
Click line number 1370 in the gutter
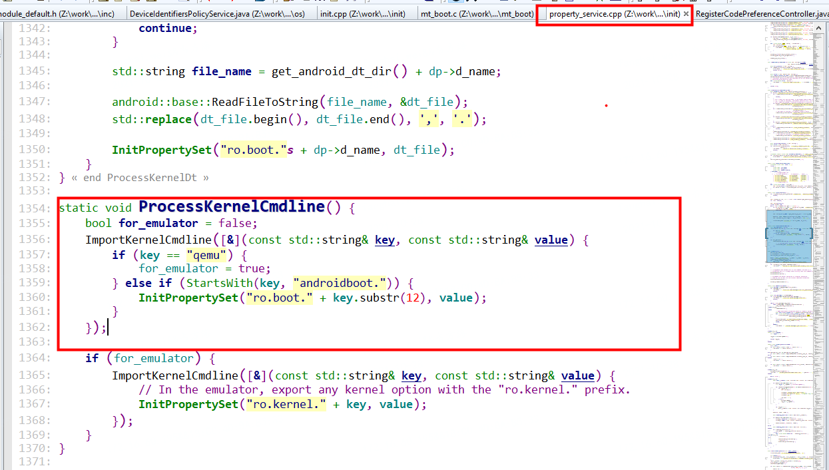(x=33, y=448)
